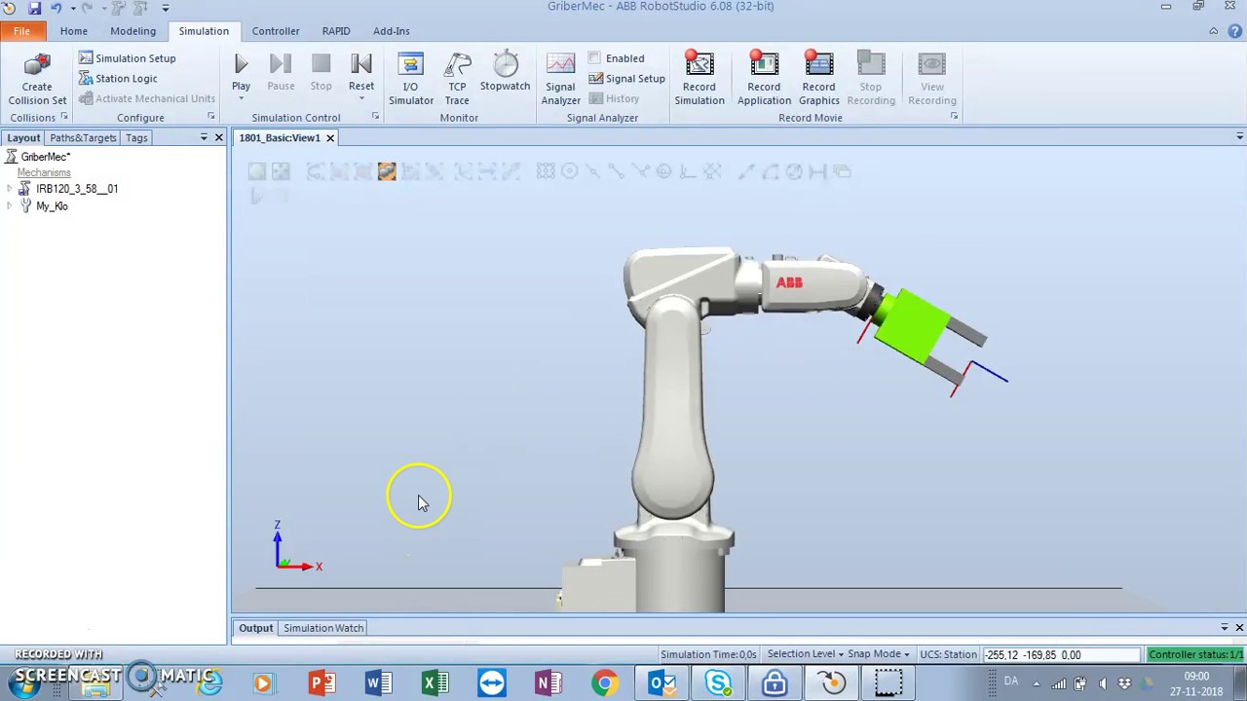Open Simulation Setup
The width and height of the screenshot is (1247, 701).
[x=127, y=58]
